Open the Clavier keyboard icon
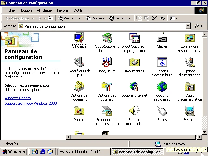 pyautogui.click(x=162, y=38)
